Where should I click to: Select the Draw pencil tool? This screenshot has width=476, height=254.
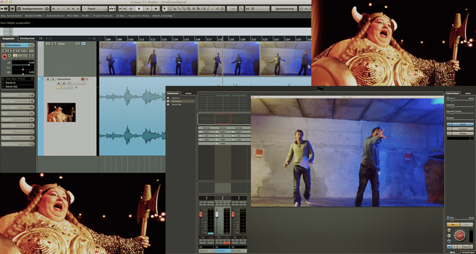[x=208, y=9]
